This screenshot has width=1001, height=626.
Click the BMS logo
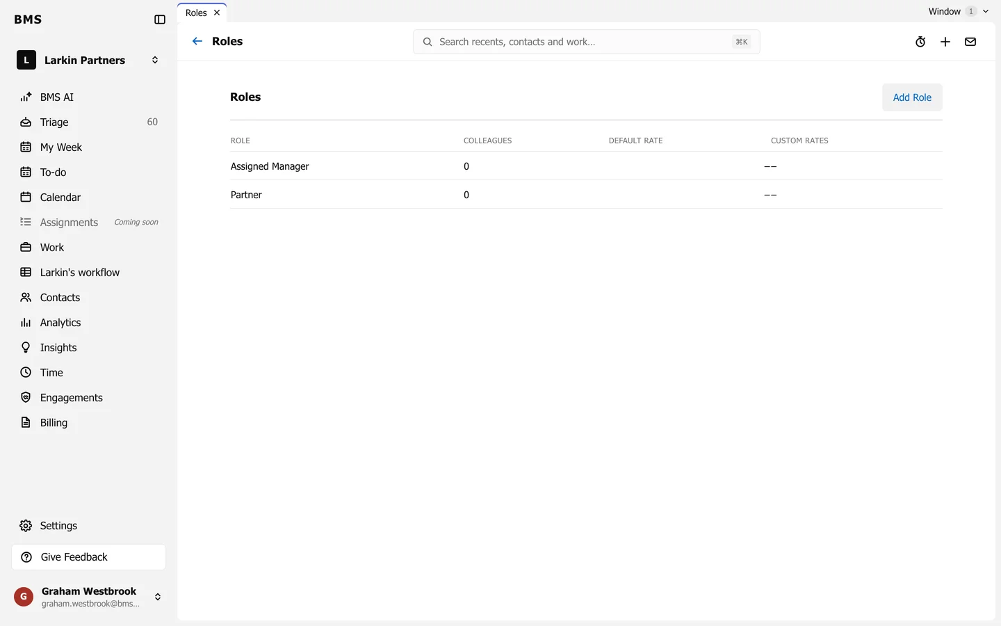click(x=28, y=19)
